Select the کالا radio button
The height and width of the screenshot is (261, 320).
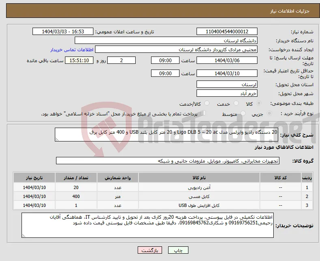259,103
